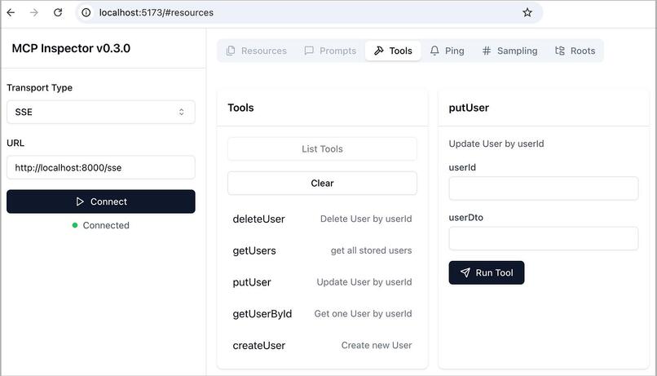The width and height of the screenshot is (657, 376).
Task: Reload the page with the refresh icon
Action: pos(58,12)
